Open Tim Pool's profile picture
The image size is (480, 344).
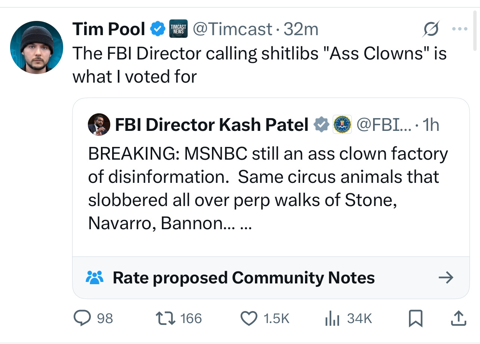(37, 47)
